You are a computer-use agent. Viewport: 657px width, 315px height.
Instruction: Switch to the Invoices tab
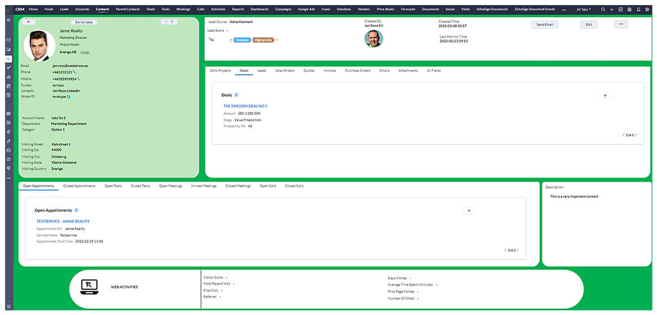pyautogui.click(x=330, y=70)
